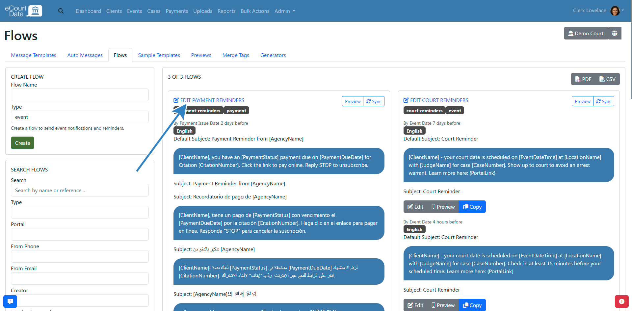Click the English payment reminder message bubble
The height and width of the screenshot is (311, 632).
pos(279,161)
